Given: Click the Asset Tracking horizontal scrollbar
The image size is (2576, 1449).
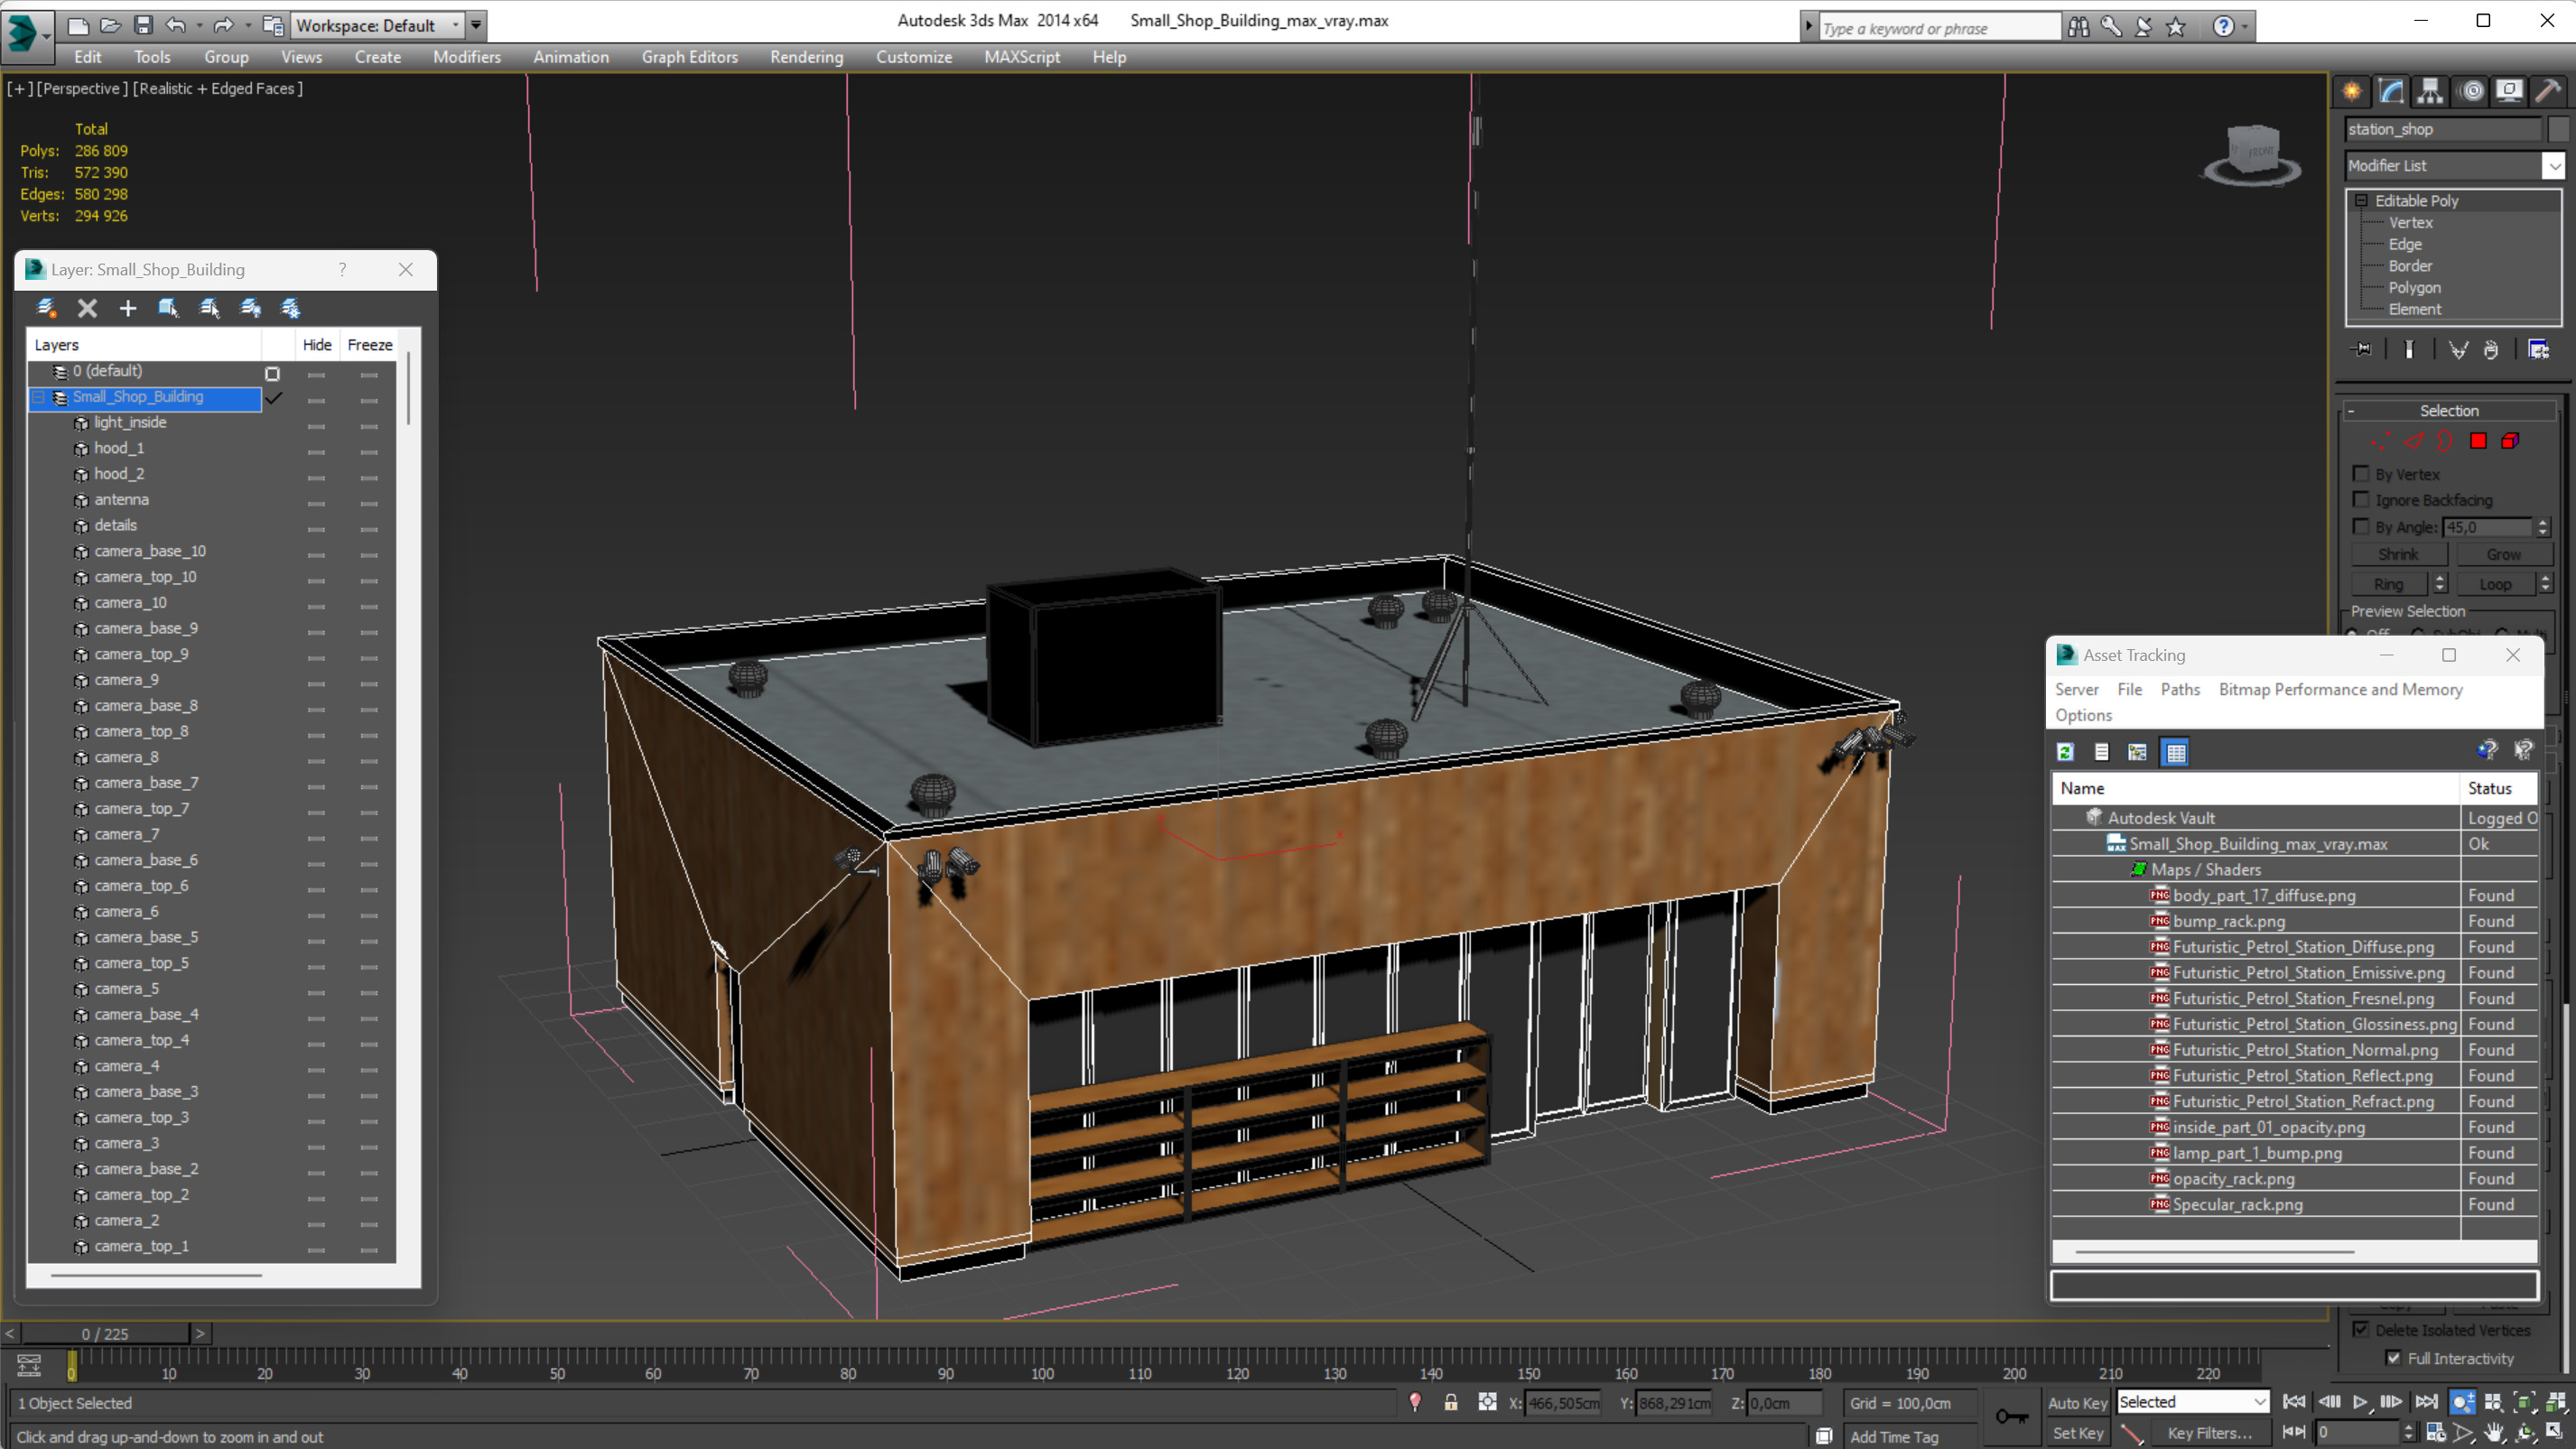Looking at the screenshot, I should [x=2213, y=1251].
